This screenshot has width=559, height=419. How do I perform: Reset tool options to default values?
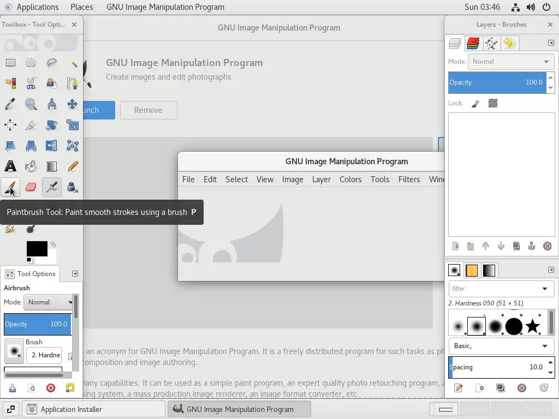pyautogui.click(x=70, y=388)
